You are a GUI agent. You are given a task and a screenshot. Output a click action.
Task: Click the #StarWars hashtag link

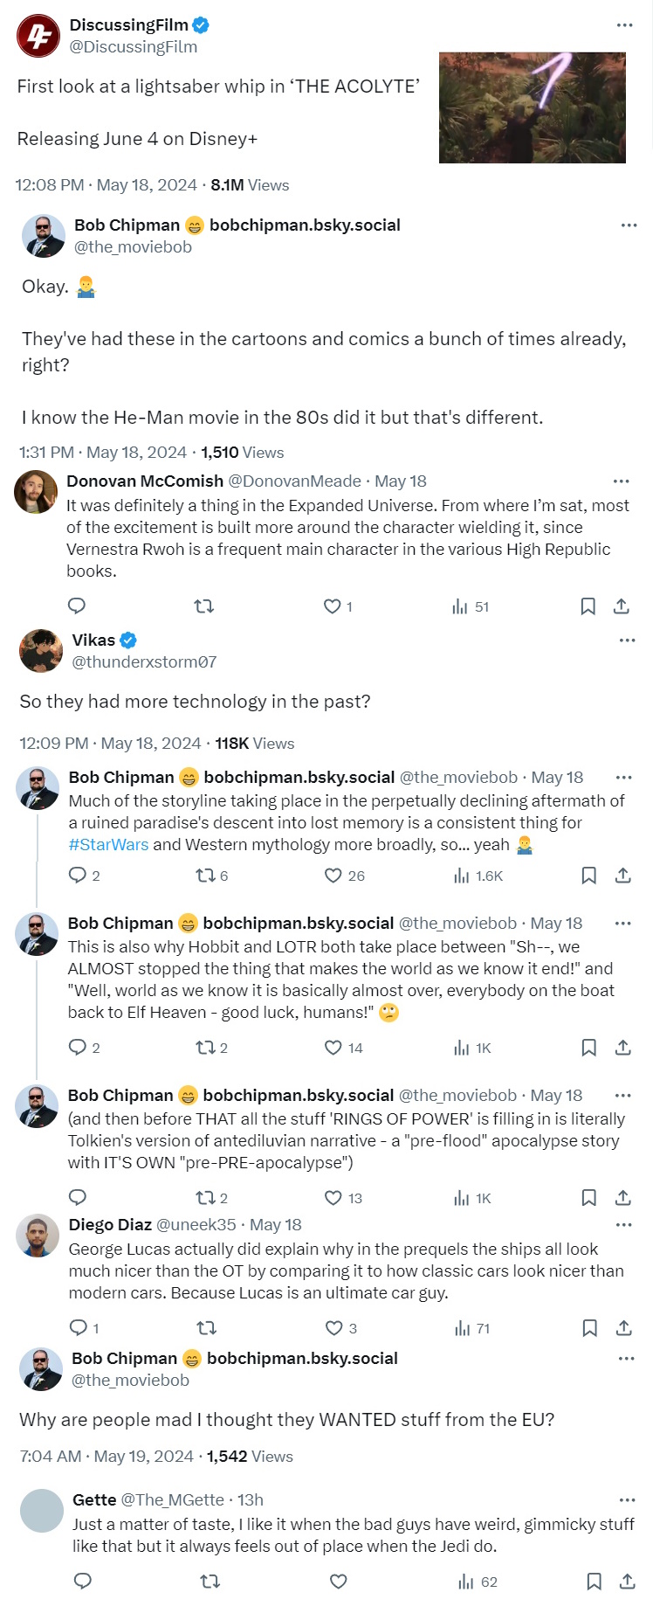click(108, 845)
